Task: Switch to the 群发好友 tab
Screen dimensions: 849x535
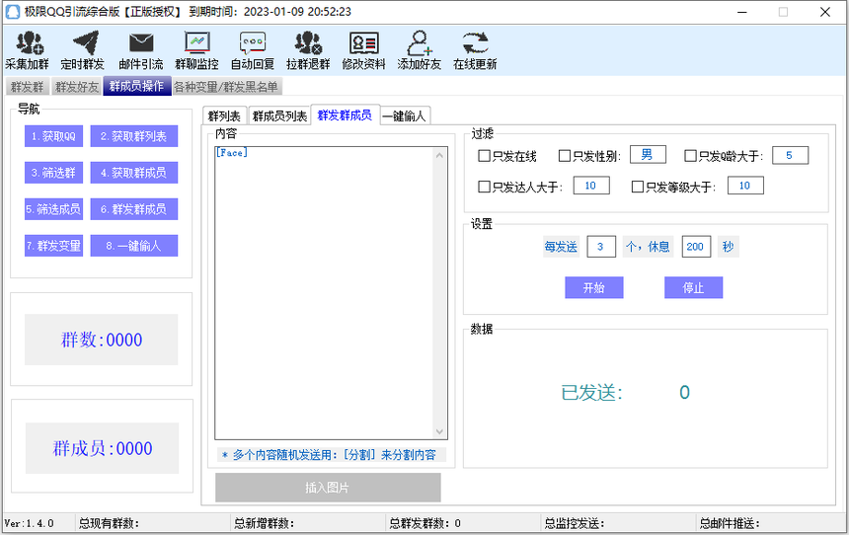Action: (x=77, y=87)
